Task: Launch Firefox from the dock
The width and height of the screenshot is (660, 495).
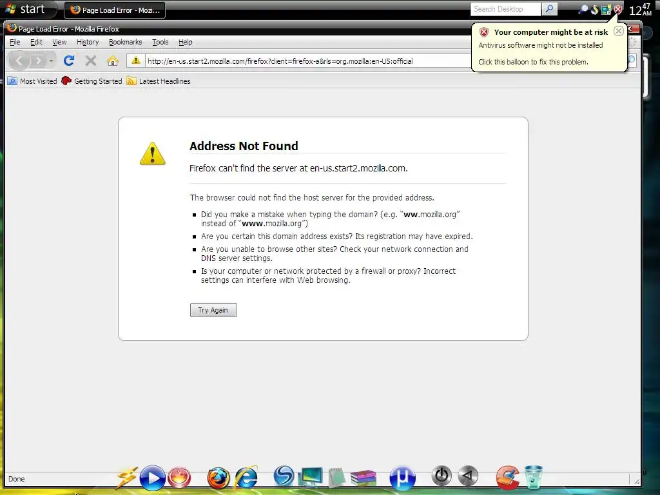Action: coord(218,478)
